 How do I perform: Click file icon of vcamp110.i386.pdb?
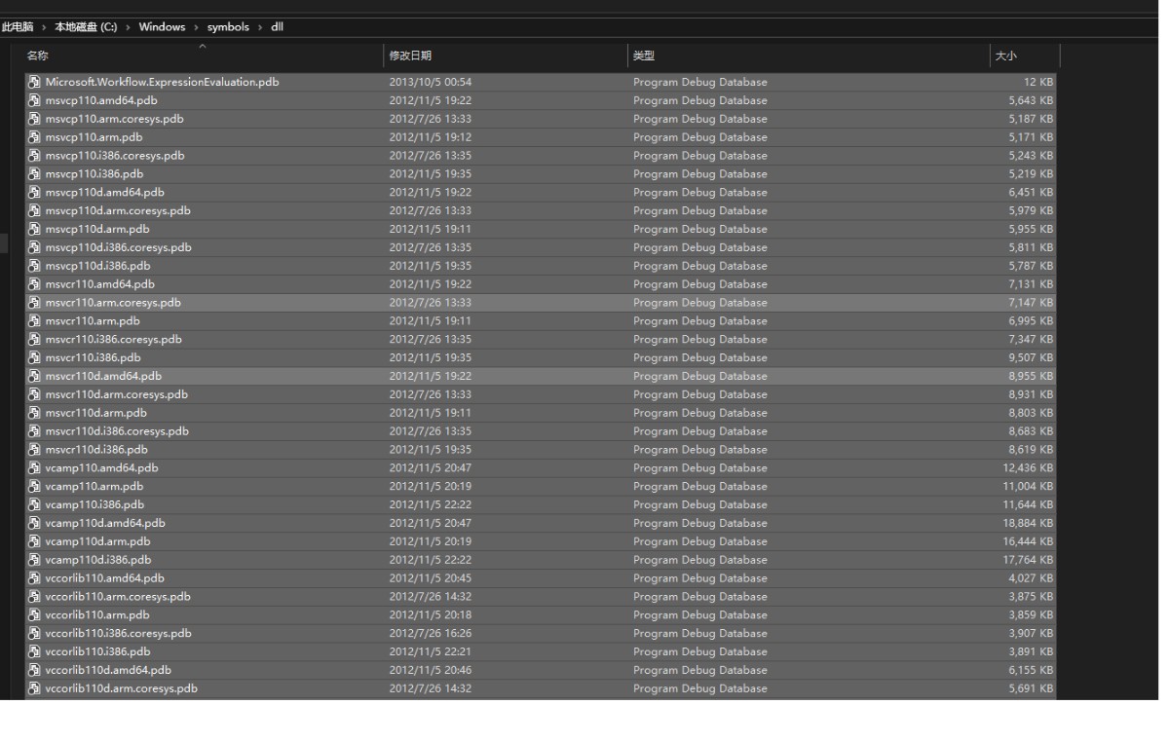pos(34,505)
